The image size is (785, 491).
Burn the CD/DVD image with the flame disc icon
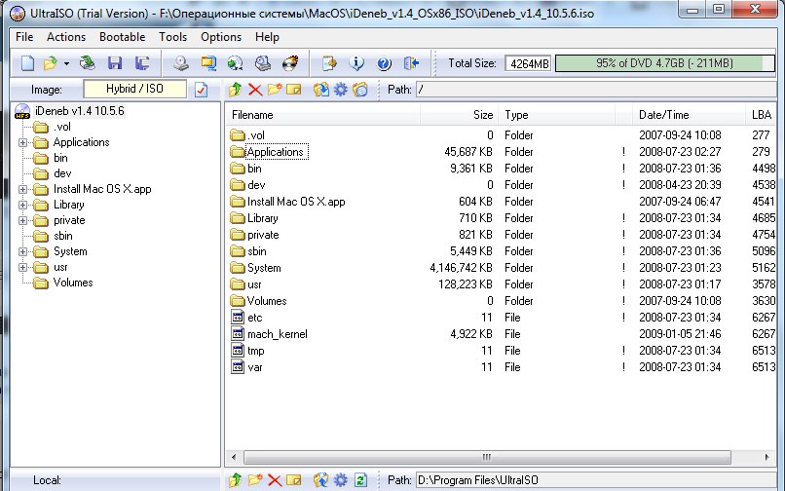point(290,63)
